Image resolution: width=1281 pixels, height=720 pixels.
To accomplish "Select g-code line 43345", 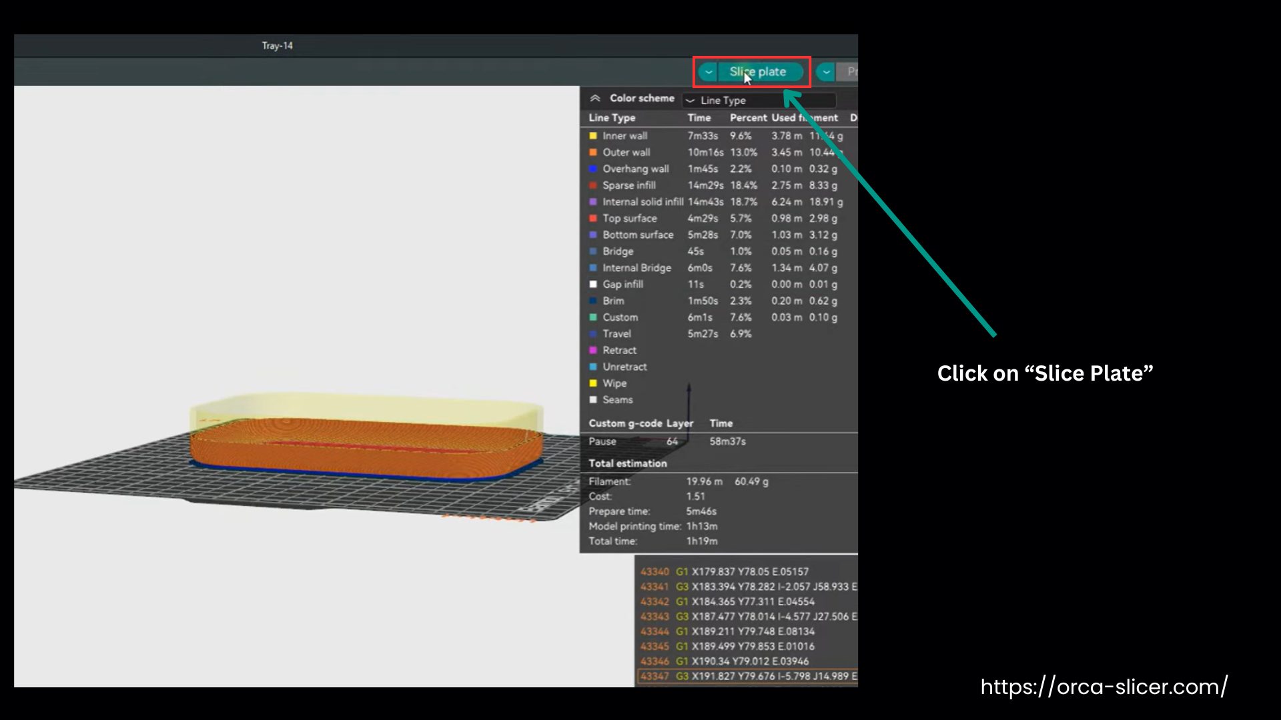I will (748, 647).
